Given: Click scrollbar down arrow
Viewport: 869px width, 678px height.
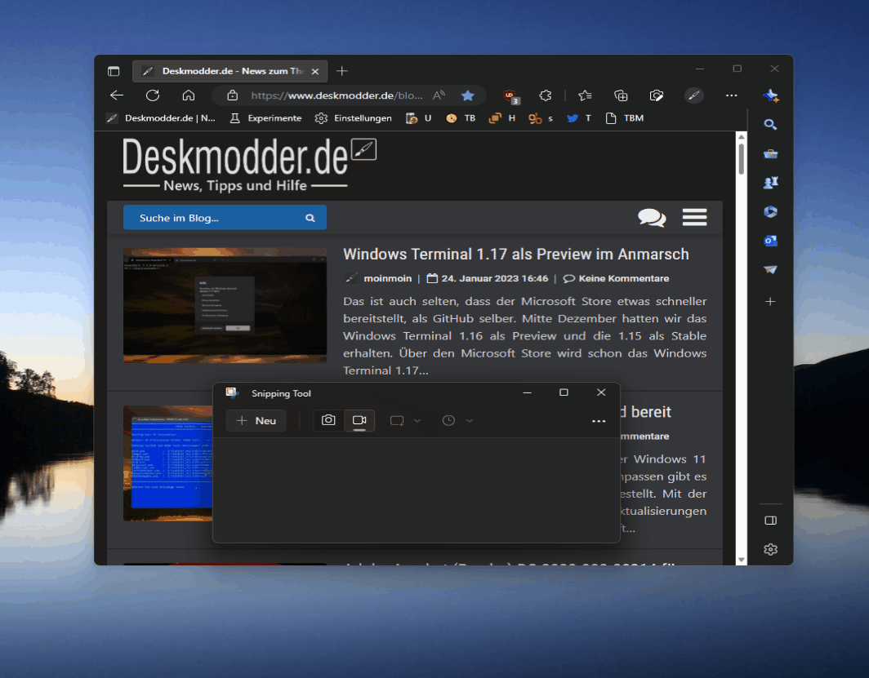Looking at the screenshot, I should coord(742,560).
